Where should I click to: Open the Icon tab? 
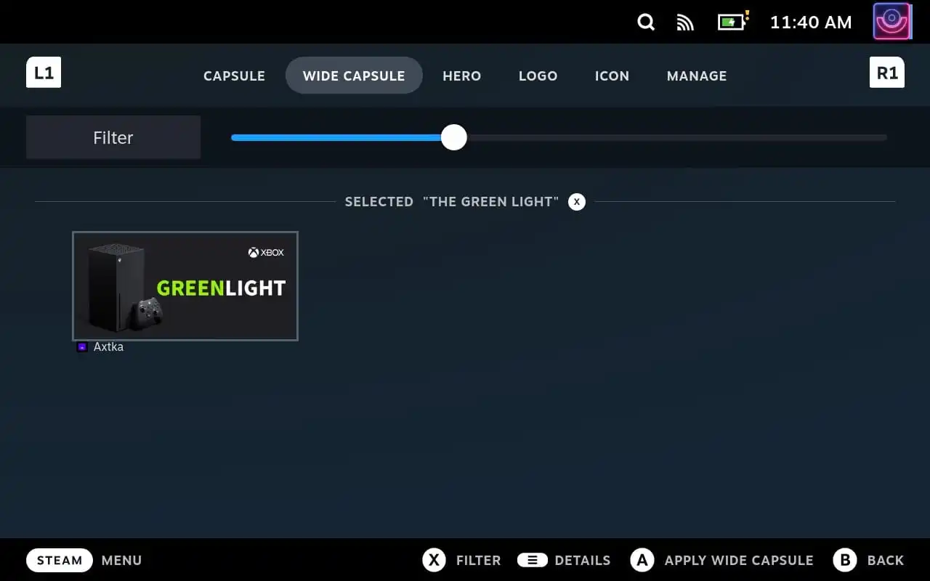pyautogui.click(x=612, y=76)
